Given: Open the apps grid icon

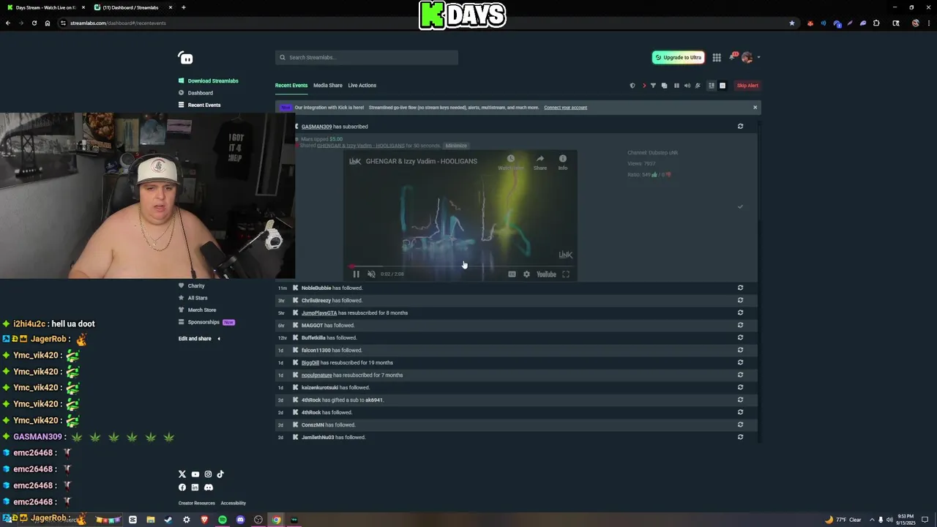Looking at the screenshot, I should point(717,58).
